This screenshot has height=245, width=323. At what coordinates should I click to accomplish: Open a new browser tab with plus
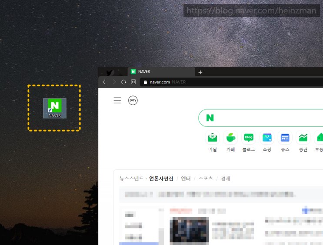(200, 72)
